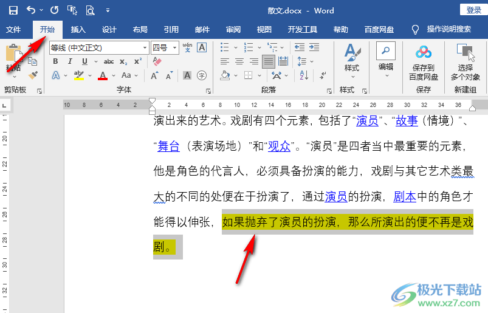
Task: Apply distributed alignment
Action: 283,61
